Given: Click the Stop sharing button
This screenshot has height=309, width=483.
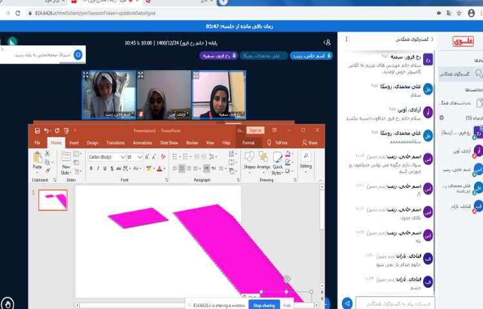Looking at the screenshot, I should tap(264, 305).
